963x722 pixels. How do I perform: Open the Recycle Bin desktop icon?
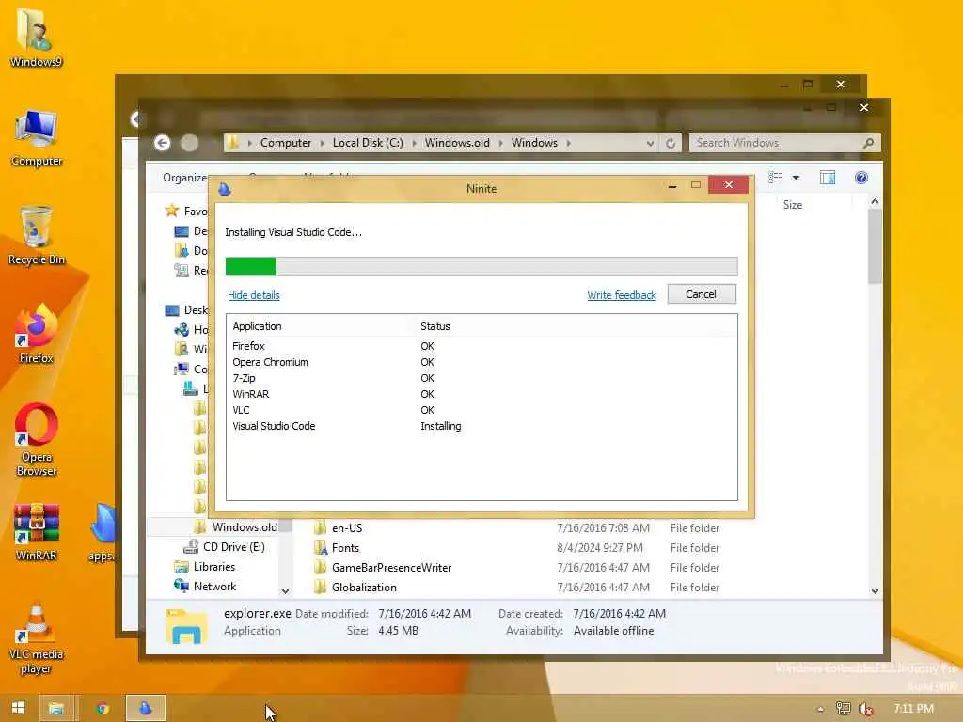(37, 236)
